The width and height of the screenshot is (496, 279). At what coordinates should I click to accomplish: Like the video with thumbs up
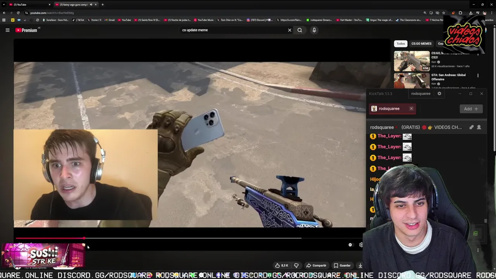click(282, 265)
